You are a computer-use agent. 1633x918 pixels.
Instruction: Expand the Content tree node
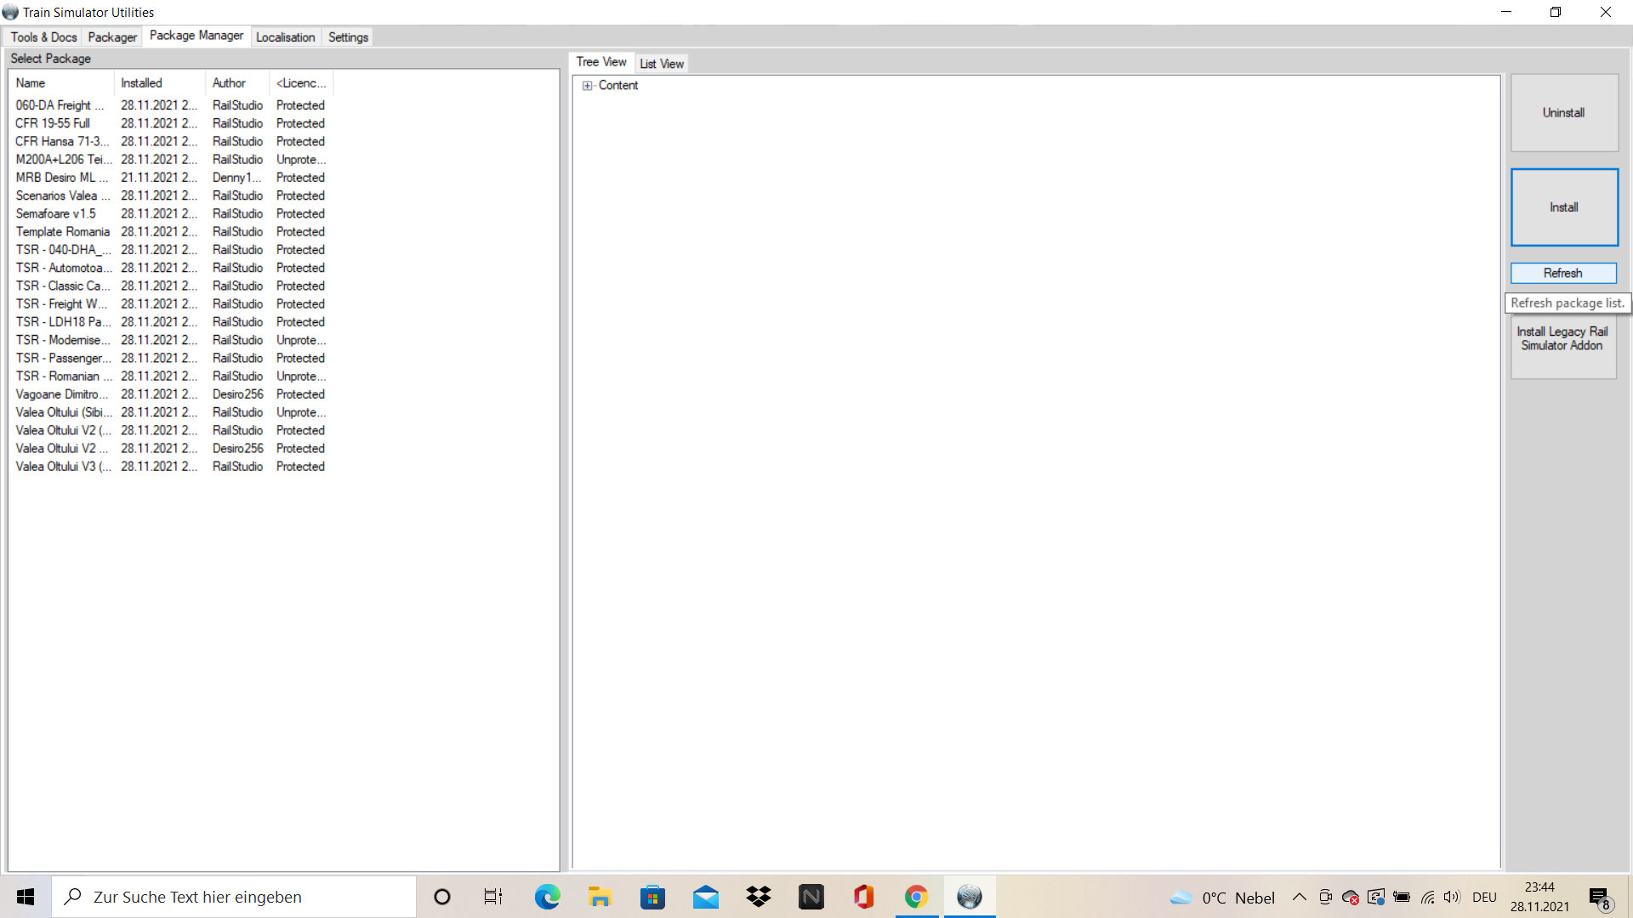pos(587,86)
